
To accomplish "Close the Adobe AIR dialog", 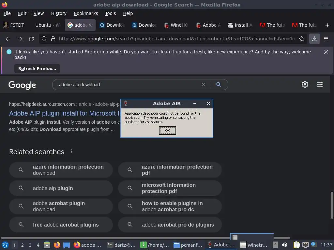I will pyautogui.click(x=208, y=104).
